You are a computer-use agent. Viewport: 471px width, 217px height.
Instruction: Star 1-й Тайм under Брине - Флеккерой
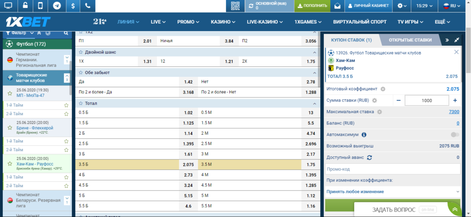(x=66, y=141)
